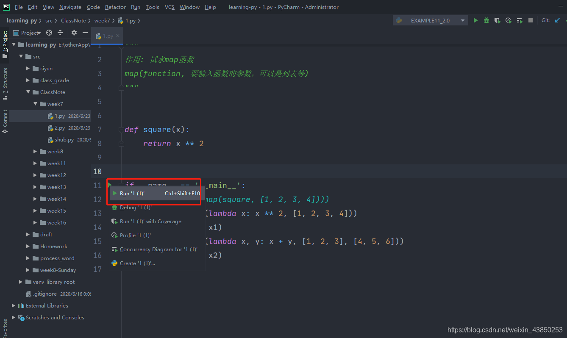Choose Run '1 (1)' with Coverage
The image size is (567, 338).
click(x=158, y=222)
